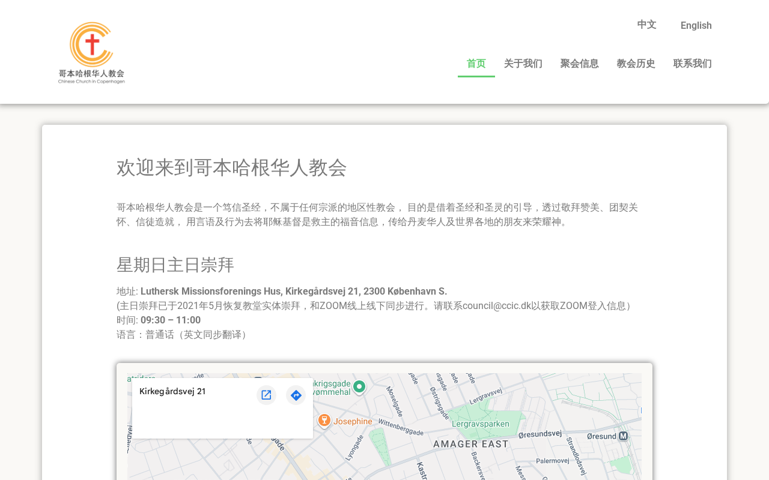769x480 pixels.
Task: Switch site language to English
Action: [696, 25]
